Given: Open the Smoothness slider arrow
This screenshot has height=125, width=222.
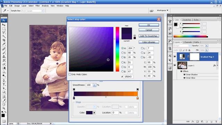Looking at the screenshot, I should coord(94,85).
